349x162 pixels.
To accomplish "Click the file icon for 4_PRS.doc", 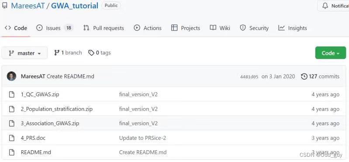I will pyautogui.click(x=11, y=138).
